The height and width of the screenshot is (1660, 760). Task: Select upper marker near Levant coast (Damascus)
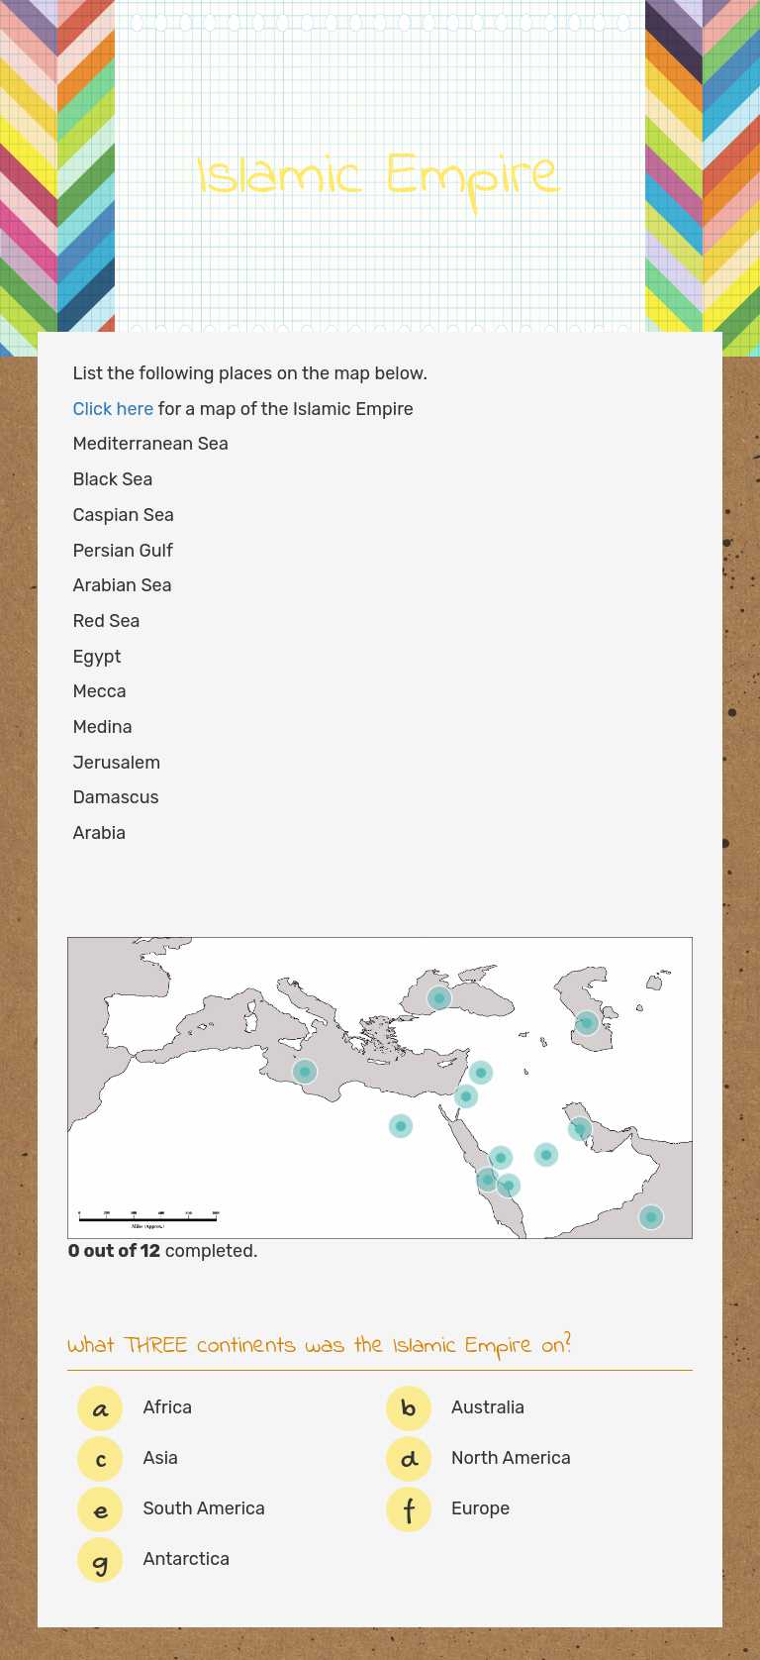(x=481, y=1073)
